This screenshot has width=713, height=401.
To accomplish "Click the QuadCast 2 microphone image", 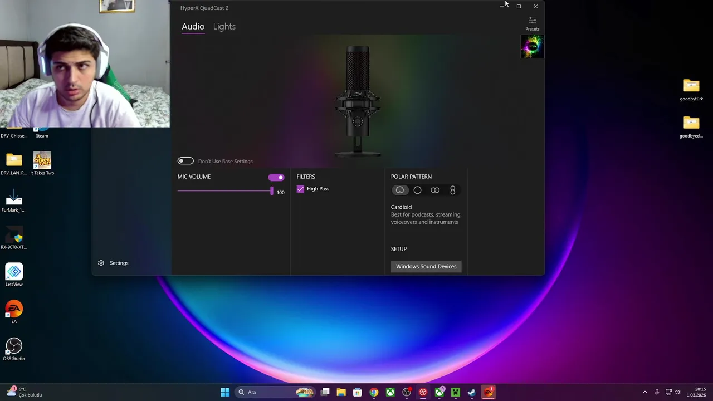I will [358, 100].
